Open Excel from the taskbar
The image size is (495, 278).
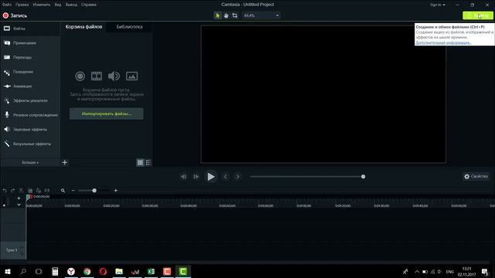click(151, 271)
